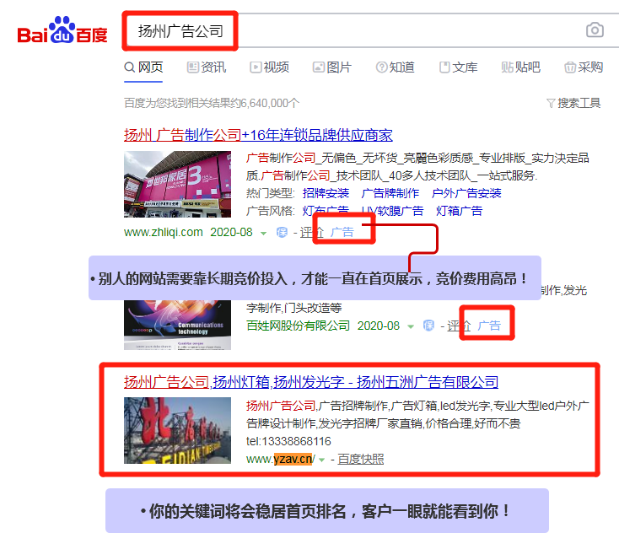Select the 网页 tab
The width and height of the screenshot is (619, 533).
click(x=143, y=67)
